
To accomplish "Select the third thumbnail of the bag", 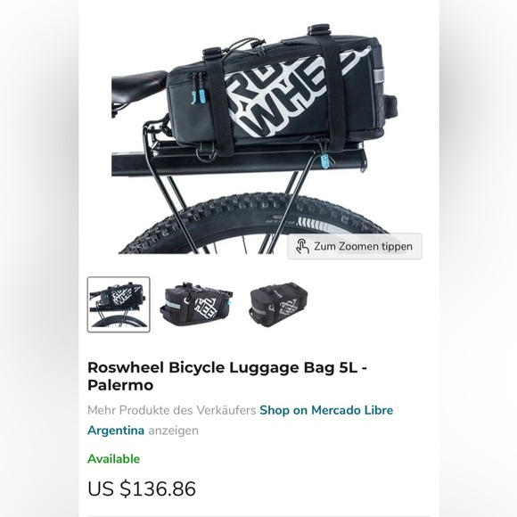I will pyautogui.click(x=279, y=304).
